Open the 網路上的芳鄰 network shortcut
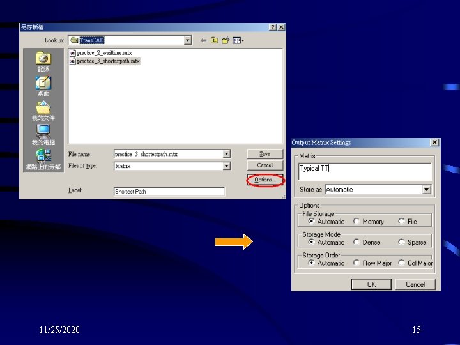This screenshot has width=460, height=345. [43, 159]
